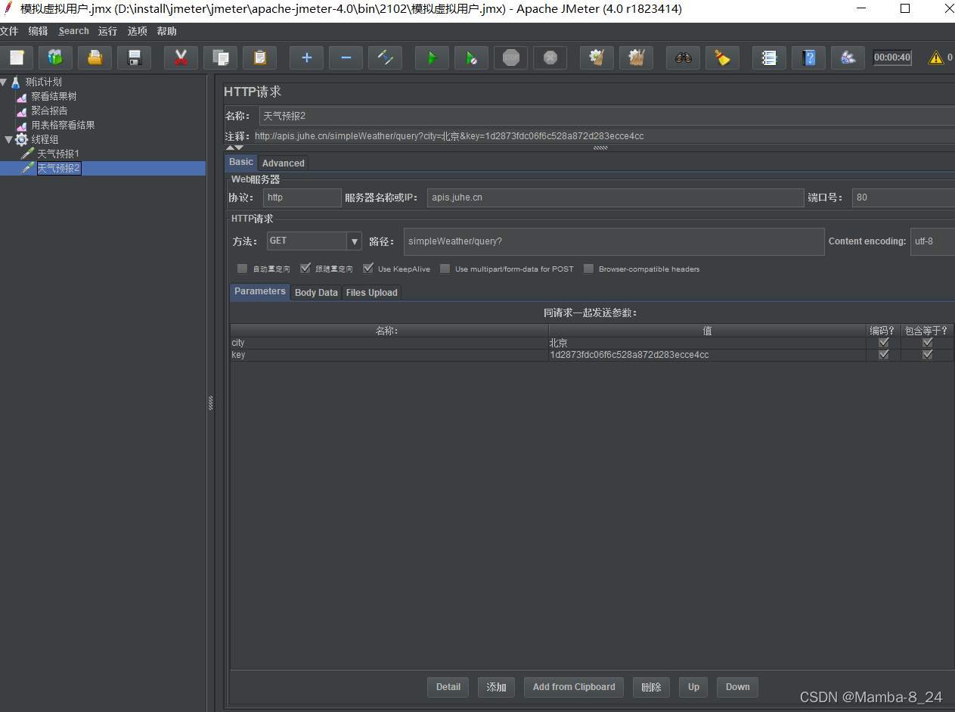The width and height of the screenshot is (955, 712).
Task: Switch to the Body Data tab
Action: click(316, 292)
